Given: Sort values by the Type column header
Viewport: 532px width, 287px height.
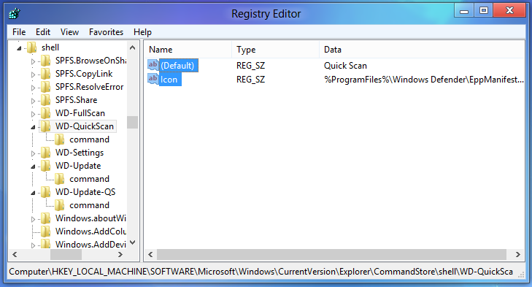Looking at the screenshot, I should click(276, 50).
